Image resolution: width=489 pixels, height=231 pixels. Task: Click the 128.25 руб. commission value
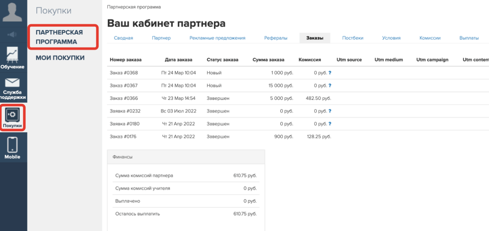tap(318, 136)
